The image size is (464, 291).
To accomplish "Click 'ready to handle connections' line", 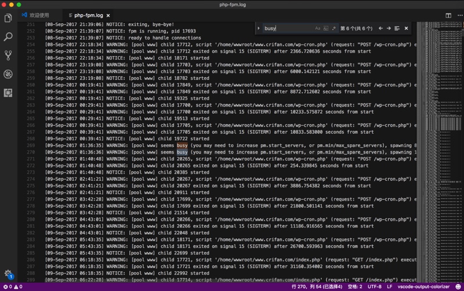I will click(x=165, y=38).
